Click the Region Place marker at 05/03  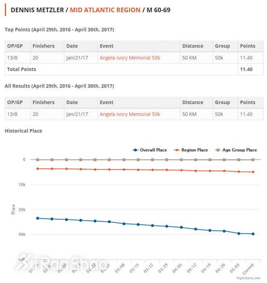[239, 171]
